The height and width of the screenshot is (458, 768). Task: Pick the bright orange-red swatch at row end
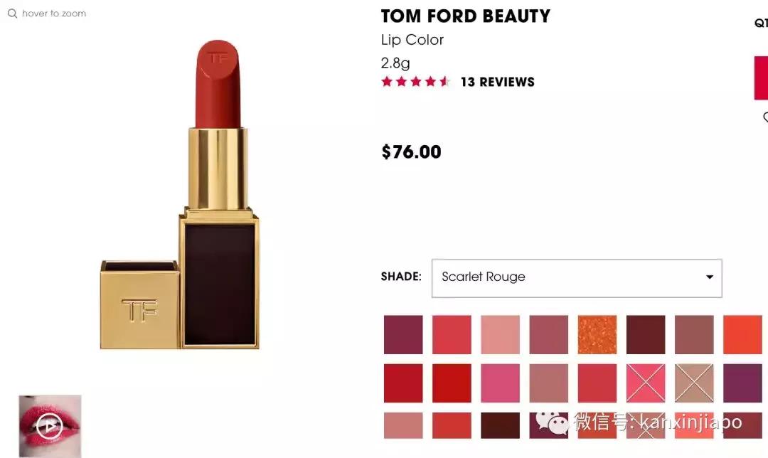pyautogui.click(x=742, y=334)
